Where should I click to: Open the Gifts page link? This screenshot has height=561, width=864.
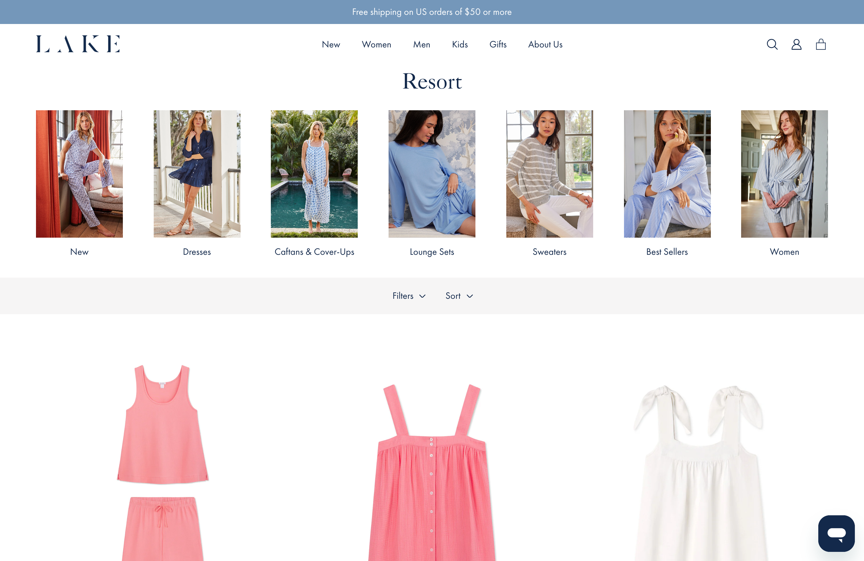498,44
